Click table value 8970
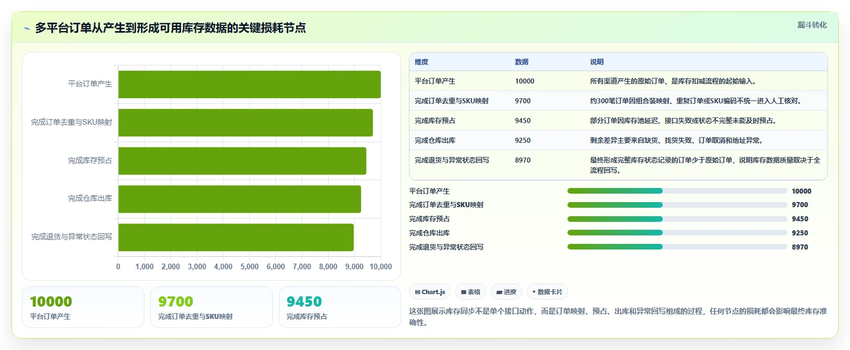Image resolution: width=850 pixels, height=350 pixels. pyautogui.click(x=523, y=160)
